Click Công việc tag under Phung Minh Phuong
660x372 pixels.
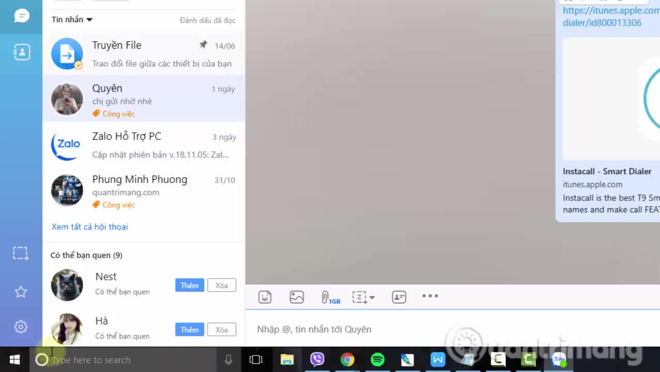click(x=114, y=205)
